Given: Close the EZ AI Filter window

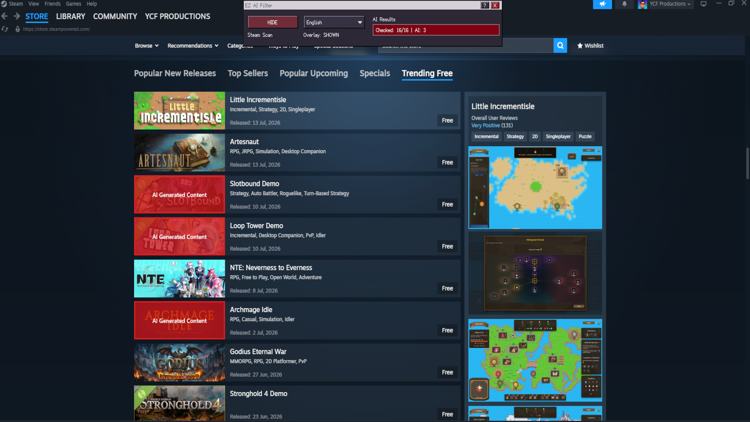Looking at the screenshot, I should (x=495, y=5).
